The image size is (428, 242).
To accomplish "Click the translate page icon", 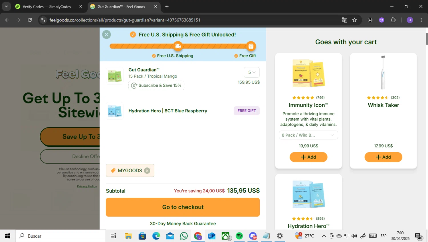I will (x=344, y=20).
